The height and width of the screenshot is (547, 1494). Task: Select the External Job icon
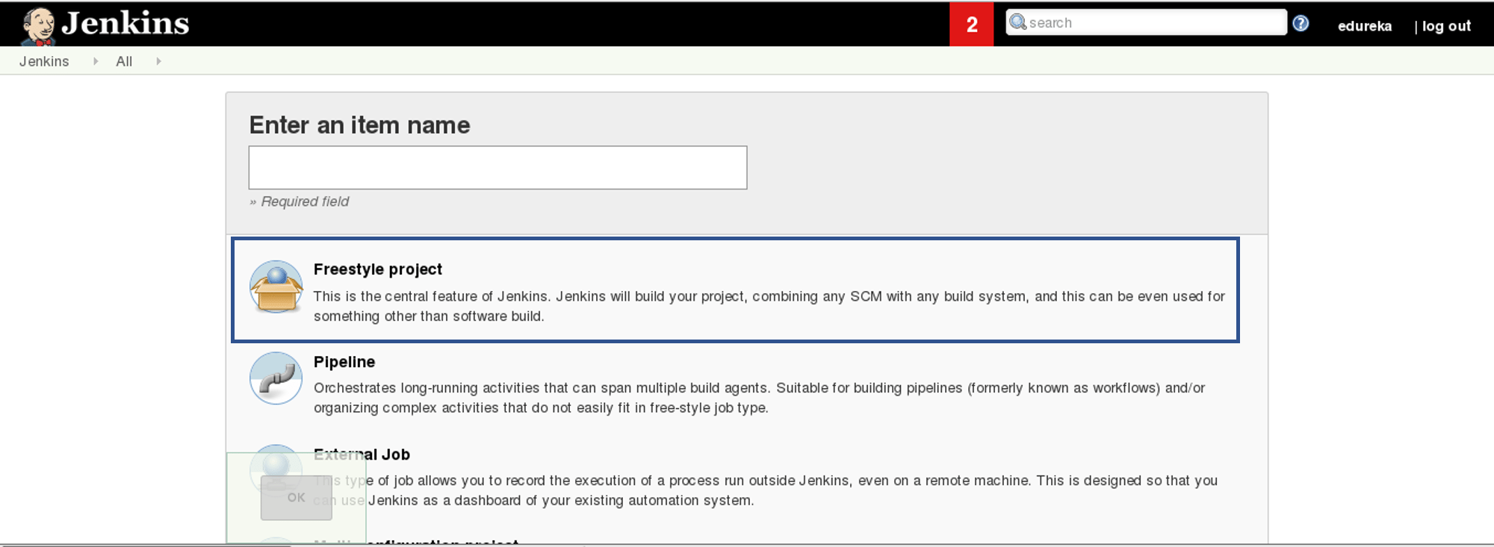coord(276,470)
